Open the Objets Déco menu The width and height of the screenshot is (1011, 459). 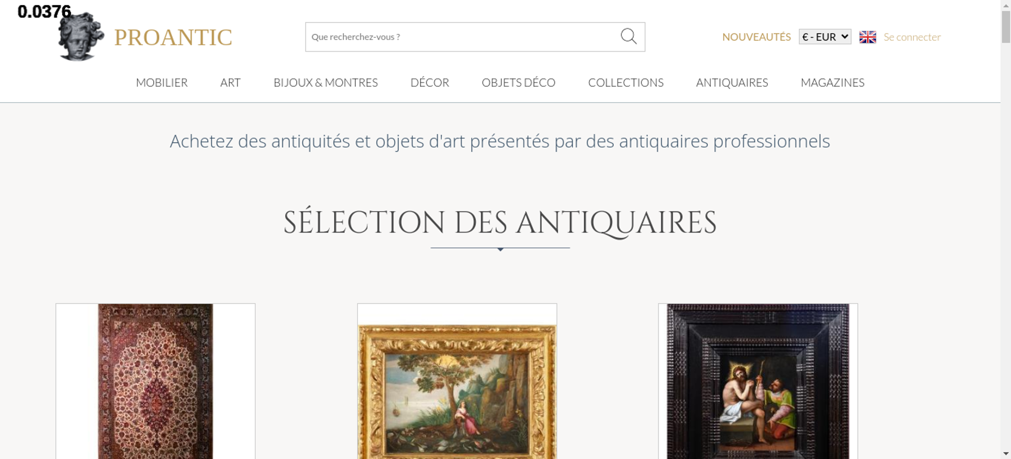point(519,82)
